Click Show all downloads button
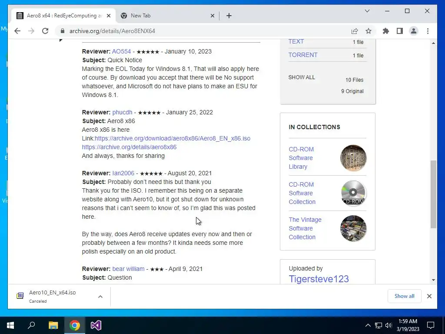The image size is (445, 334). 404,296
